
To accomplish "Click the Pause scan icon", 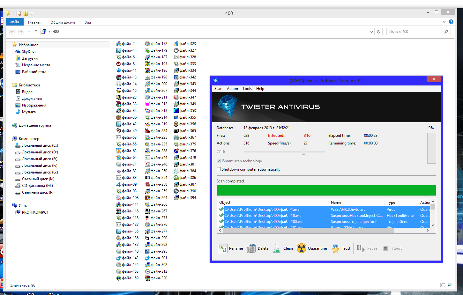I will click(361, 248).
